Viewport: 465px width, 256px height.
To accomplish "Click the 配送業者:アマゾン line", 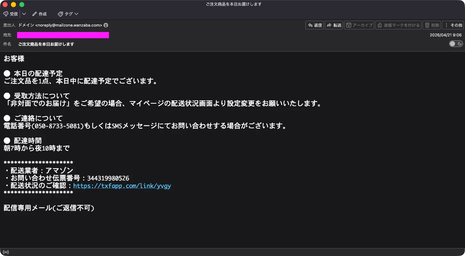I will [39, 171].
